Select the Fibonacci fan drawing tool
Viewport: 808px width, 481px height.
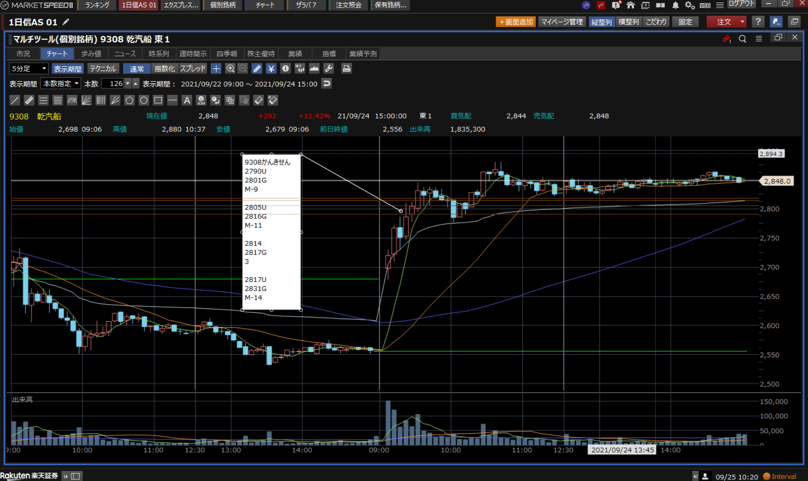click(x=86, y=100)
